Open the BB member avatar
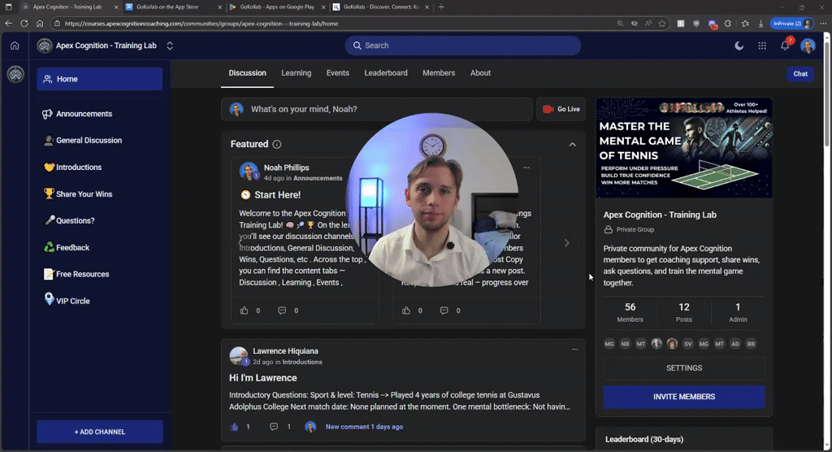Image resolution: width=832 pixels, height=452 pixels. (751, 344)
